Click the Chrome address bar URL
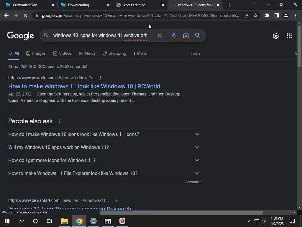Screen dimensions: 302x227 (140, 15)
